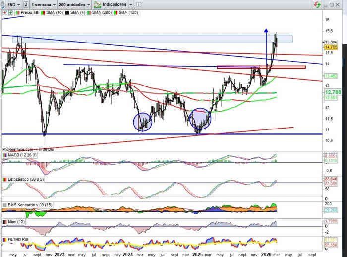Viewport: 347px width, 257px height.
Task: Toggle the SMA (120) moving average label
Action: pos(130,12)
